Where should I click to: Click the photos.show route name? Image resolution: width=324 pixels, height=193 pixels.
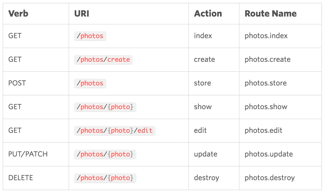pos(266,107)
